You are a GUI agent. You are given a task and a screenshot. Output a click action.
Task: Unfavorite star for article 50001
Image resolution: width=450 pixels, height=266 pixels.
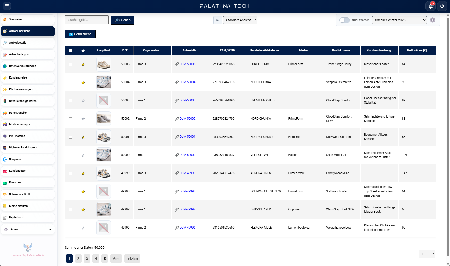point(83,137)
